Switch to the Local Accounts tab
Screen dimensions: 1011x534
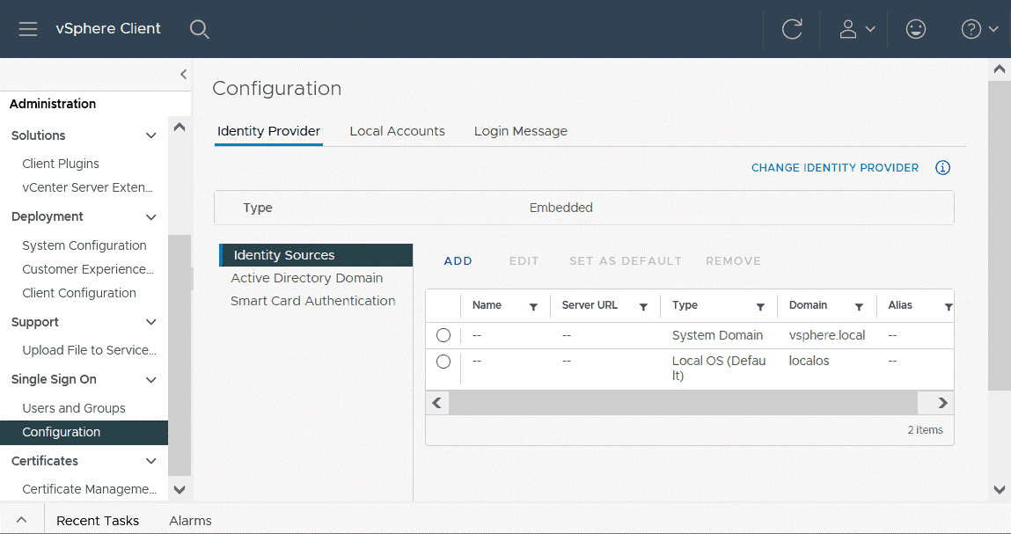coord(397,131)
